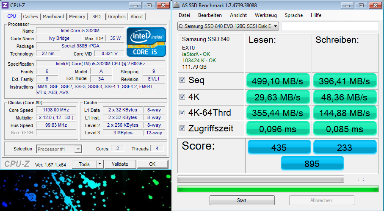
Task: Click the Core VID value 0.821 V
Action: click(x=110, y=53)
